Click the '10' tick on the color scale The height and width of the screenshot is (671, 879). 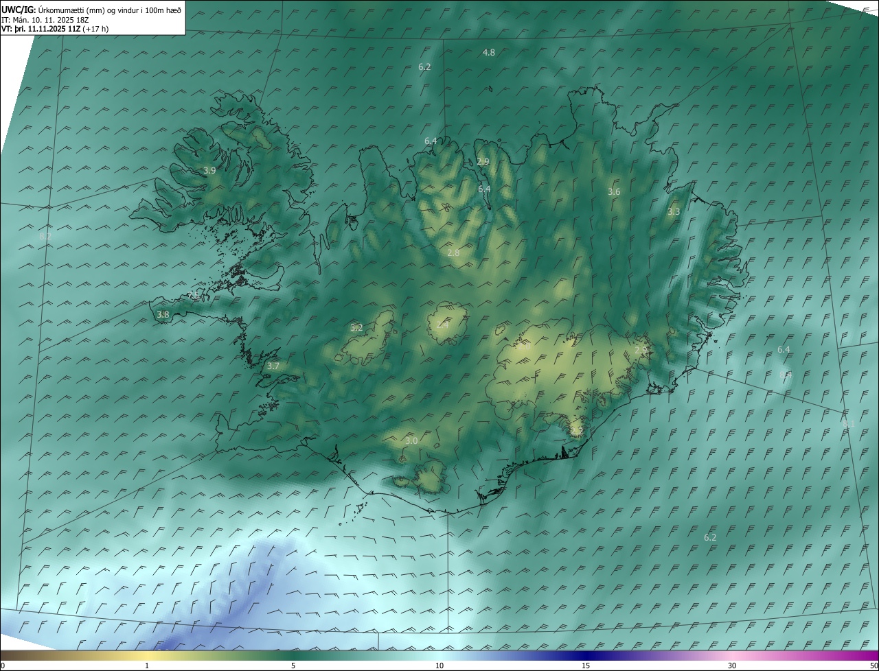439,666
